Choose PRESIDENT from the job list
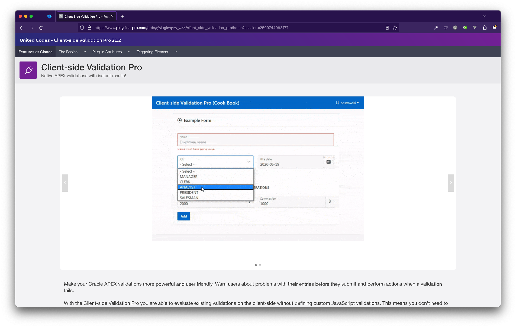516x327 pixels. [x=215, y=193]
